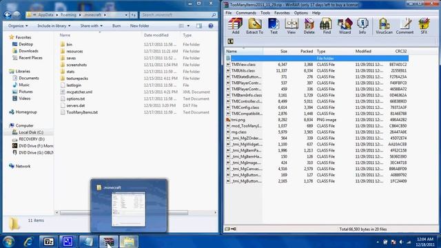Click the Find icon in WinRAR toolbar
This screenshot has width=441, height=248.
327,26
